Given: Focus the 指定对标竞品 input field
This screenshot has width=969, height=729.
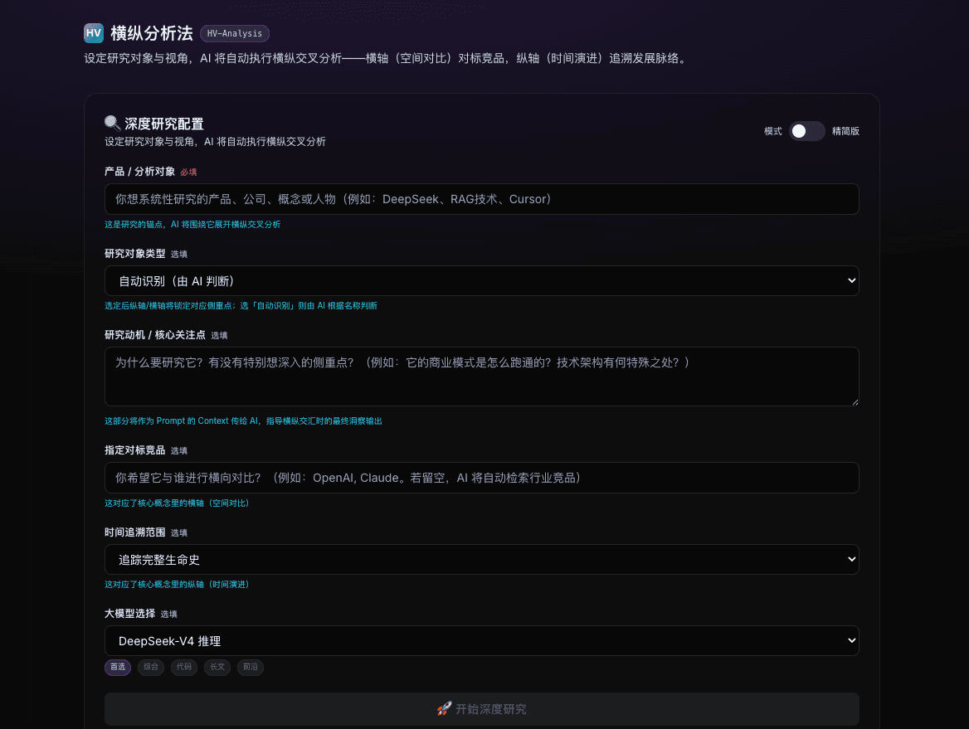Looking at the screenshot, I should pos(481,478).
